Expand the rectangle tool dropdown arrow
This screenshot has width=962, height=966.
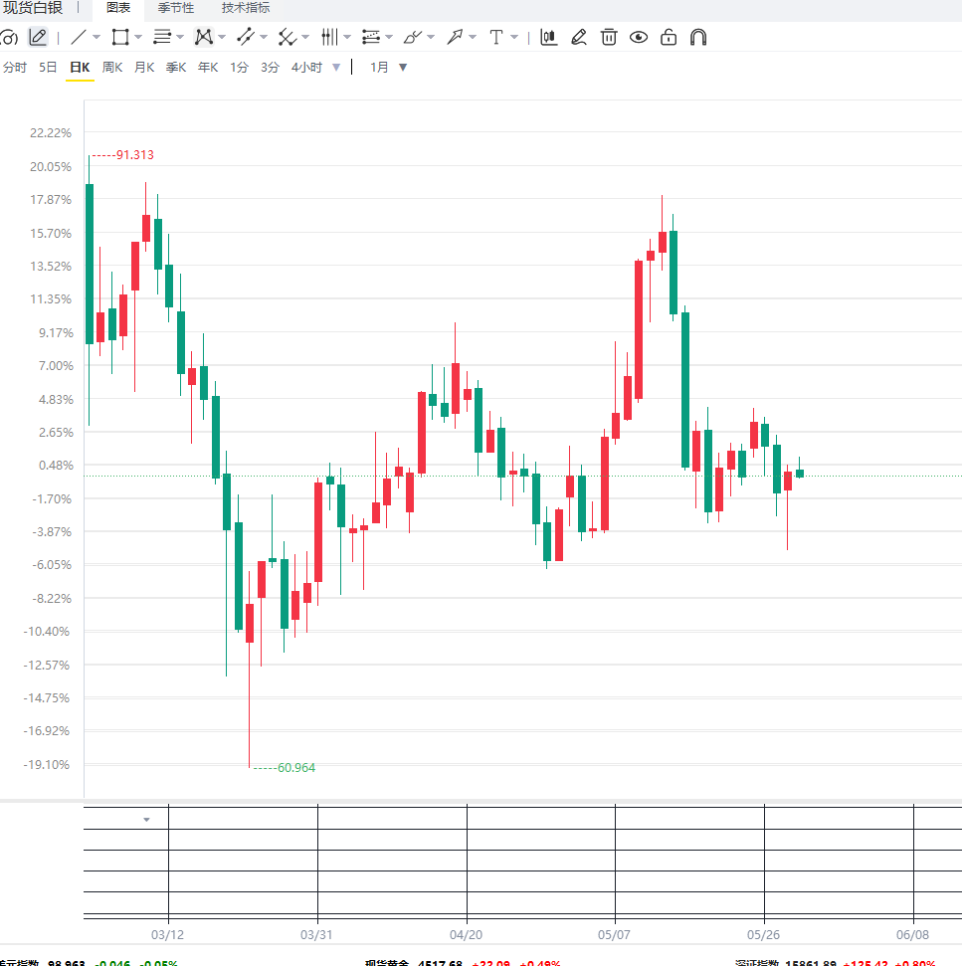pyautogui.click(x=138, y=37)
